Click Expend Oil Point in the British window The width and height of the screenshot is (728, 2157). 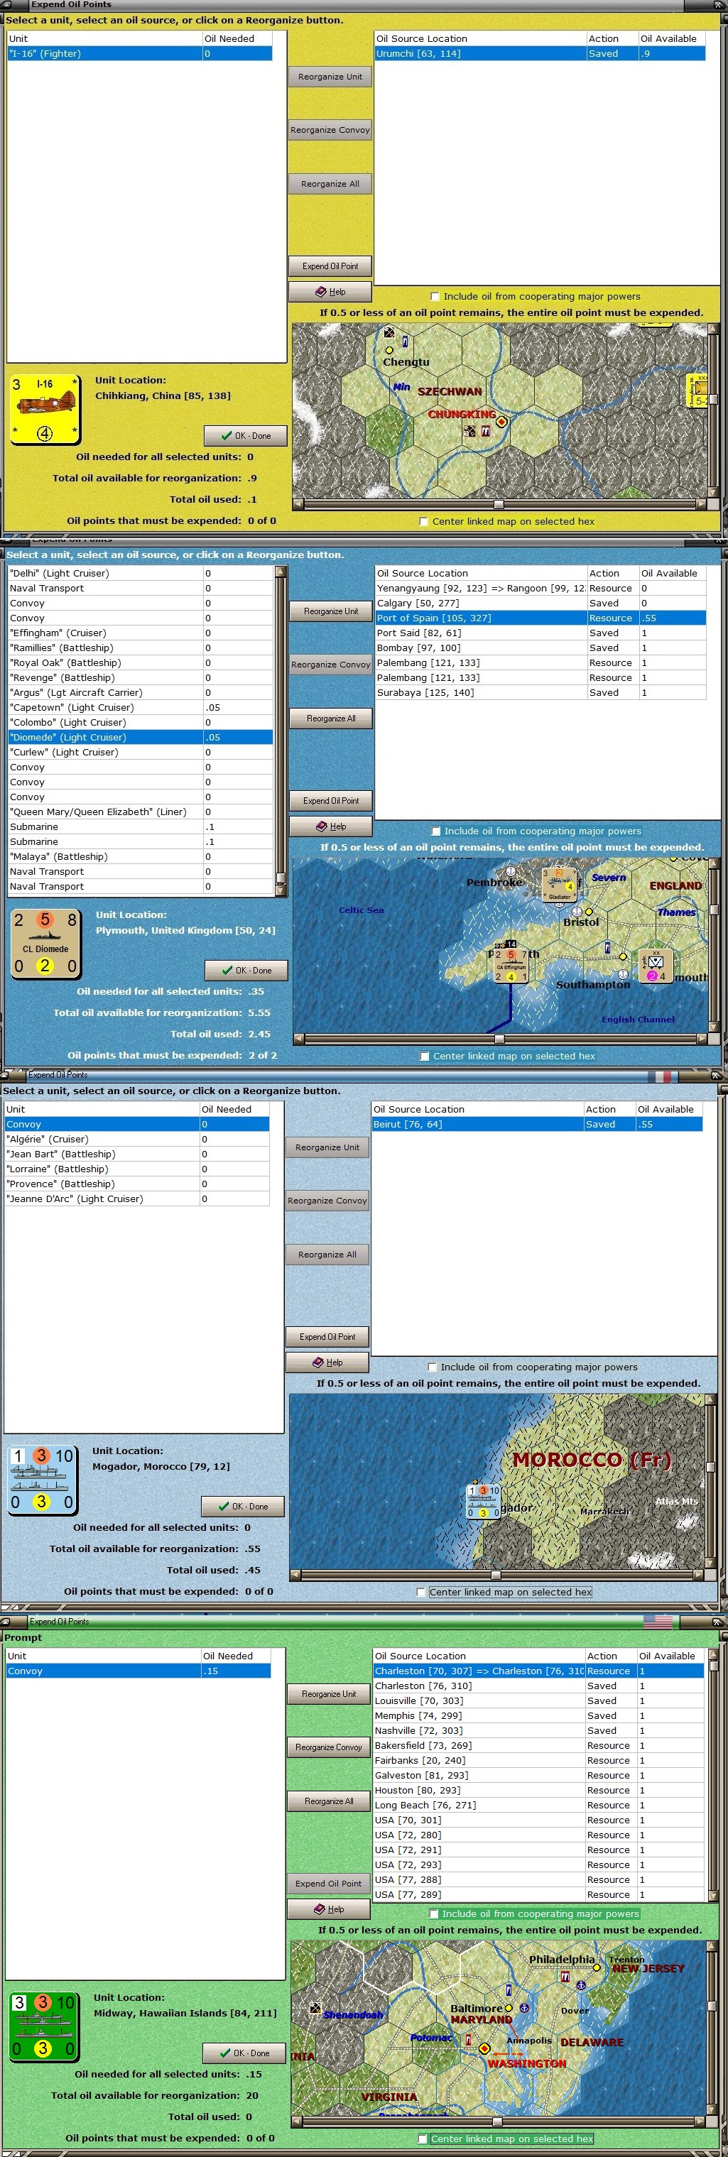click(x=331, y=800)
